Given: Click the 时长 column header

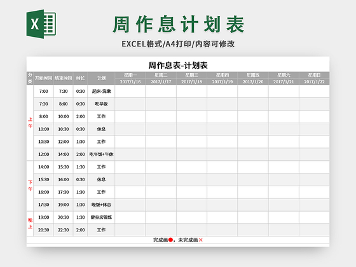Looking at the screenshot, I should point(80,78).
